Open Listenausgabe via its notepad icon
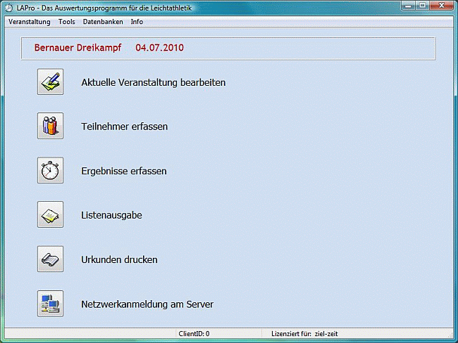Screen dimensions: 458x343 [50, 215]
